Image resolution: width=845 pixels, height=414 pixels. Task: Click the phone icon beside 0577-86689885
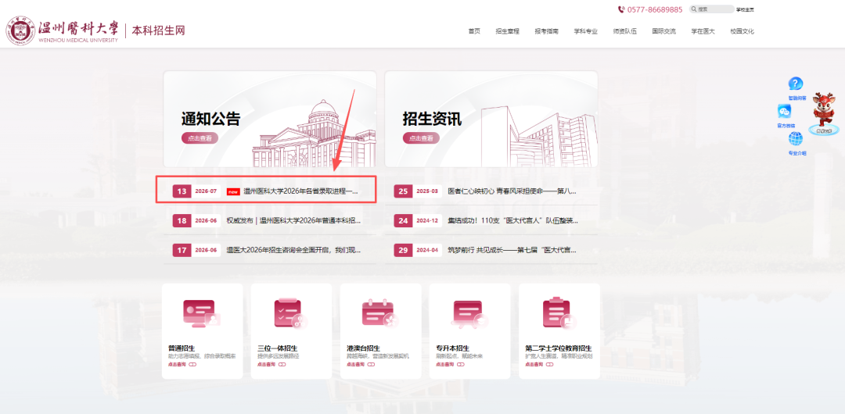click(621, 9)
